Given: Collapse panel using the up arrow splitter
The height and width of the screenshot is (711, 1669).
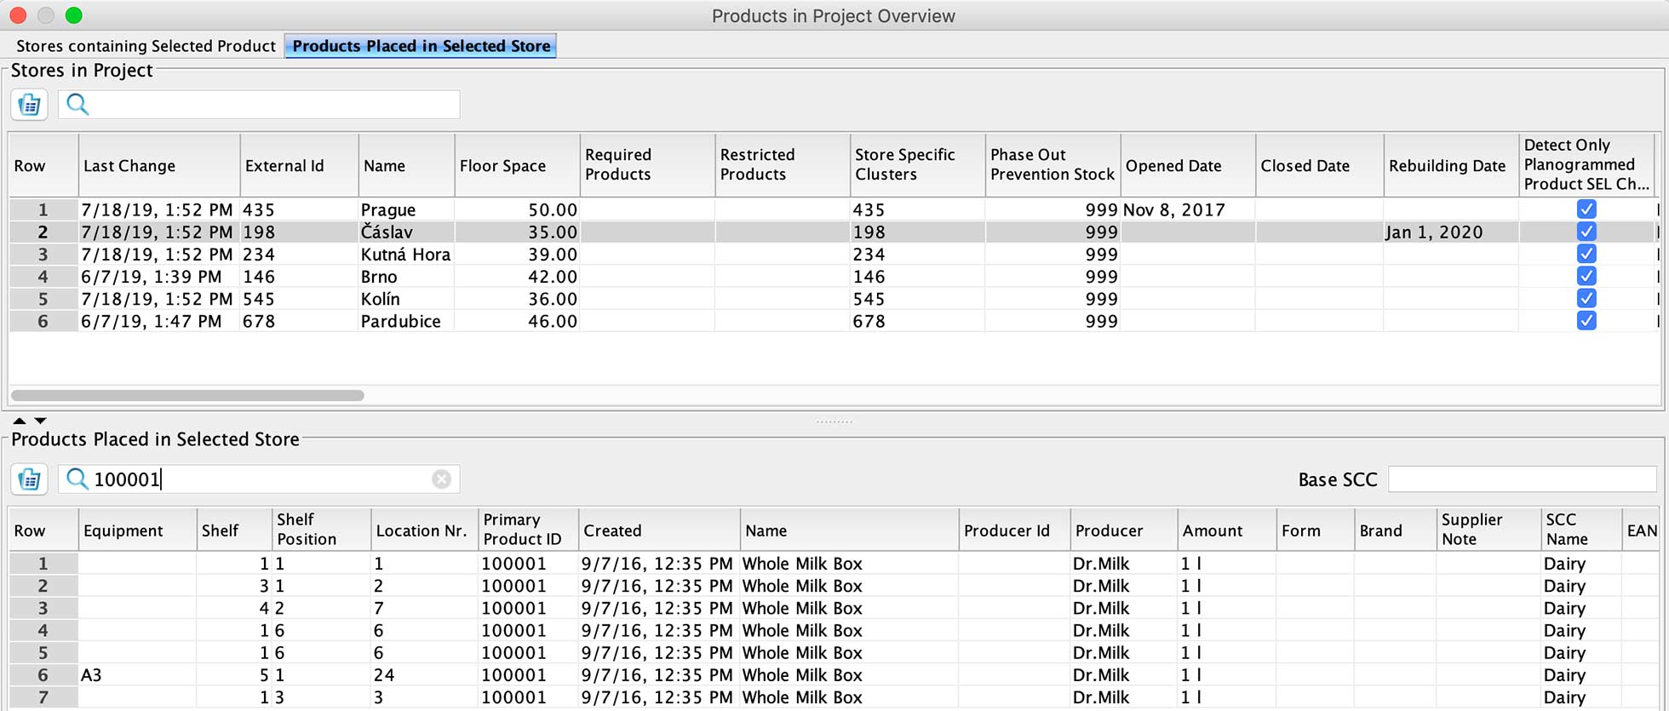Looking at the screenshot, I should pyautogui.click(x=20, y=421).
